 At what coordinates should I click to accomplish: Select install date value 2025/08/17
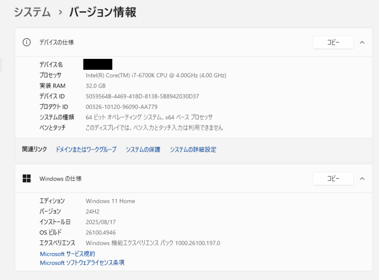[x=101, y=222]
